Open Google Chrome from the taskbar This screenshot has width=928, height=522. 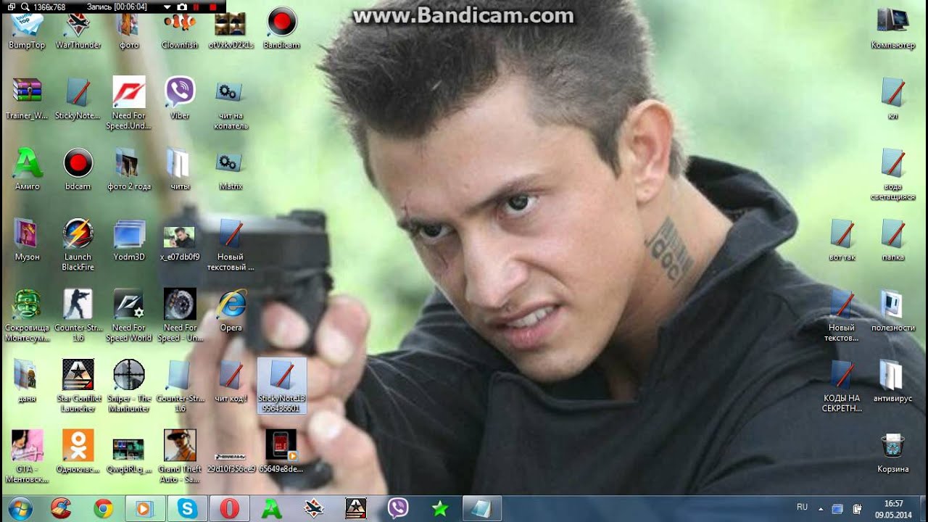point(103,509)
